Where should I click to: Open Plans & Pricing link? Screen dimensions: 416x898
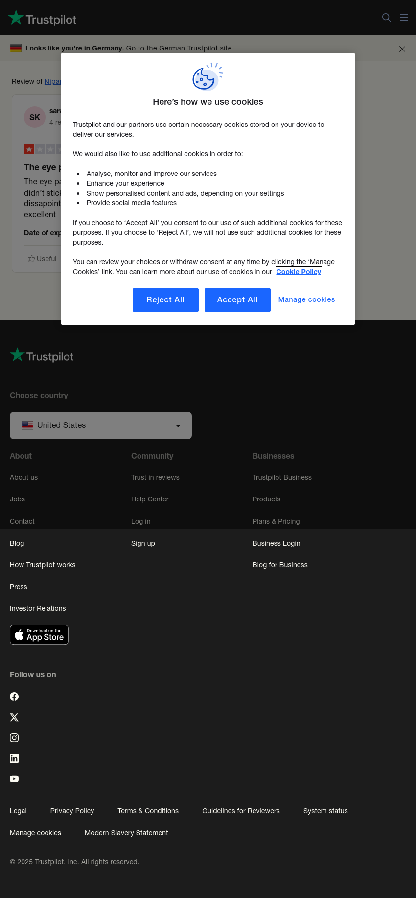(276, 521)
